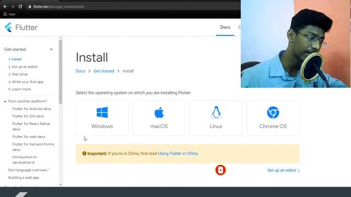
Task: Click the browser back arrow
Action: click(x=5, y=7)
